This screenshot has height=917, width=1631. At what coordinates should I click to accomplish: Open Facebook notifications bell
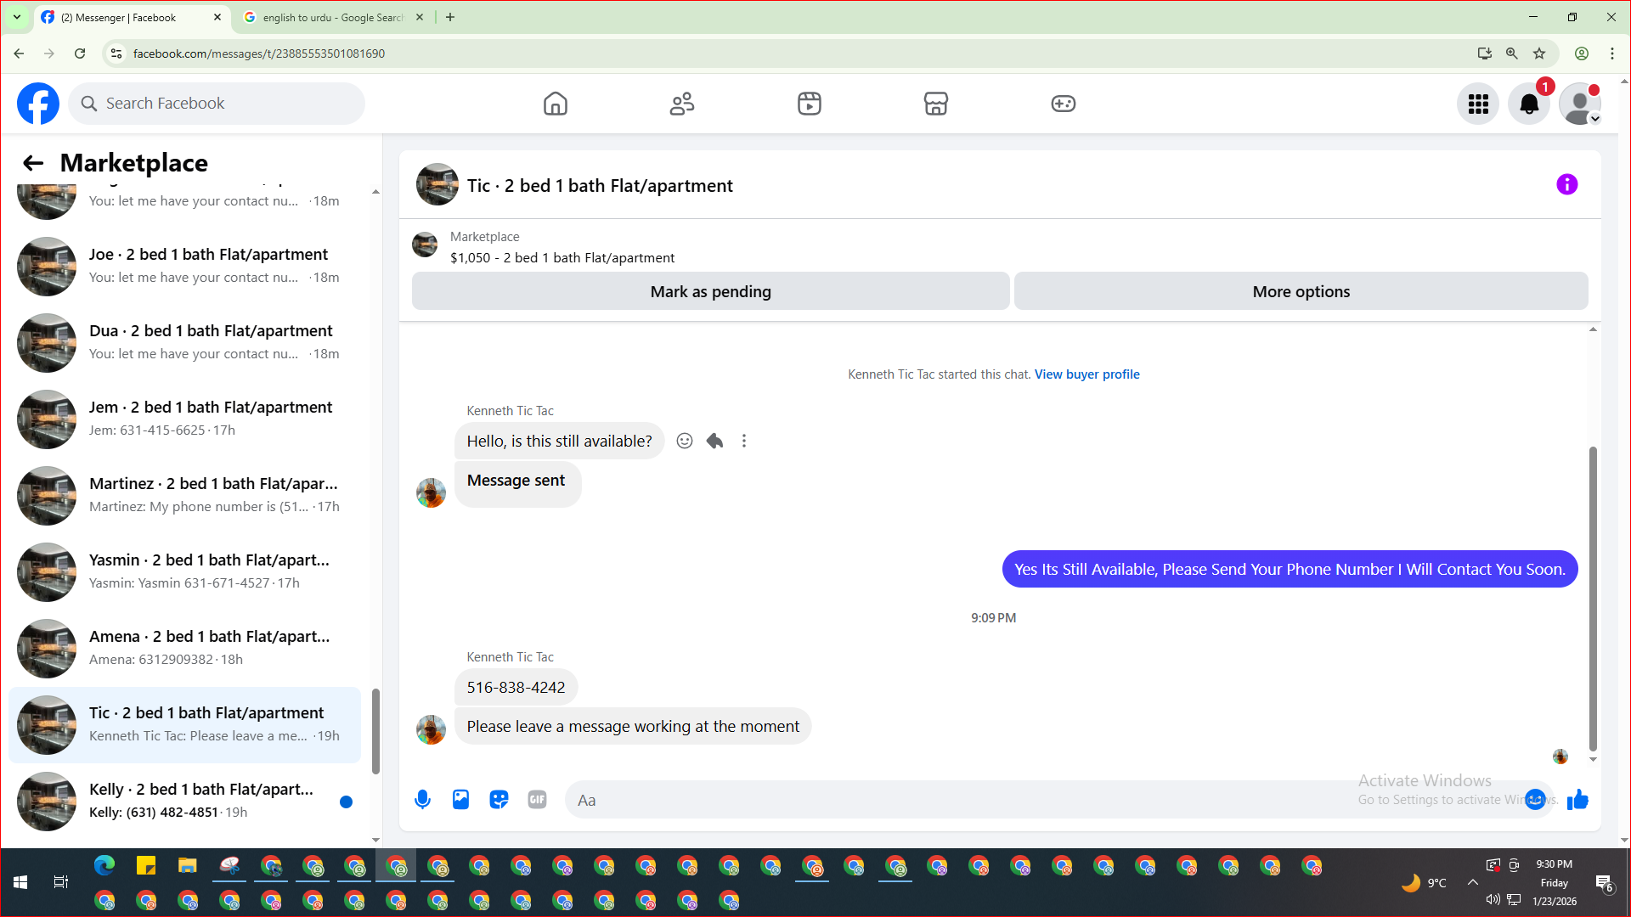point(1528,104)
